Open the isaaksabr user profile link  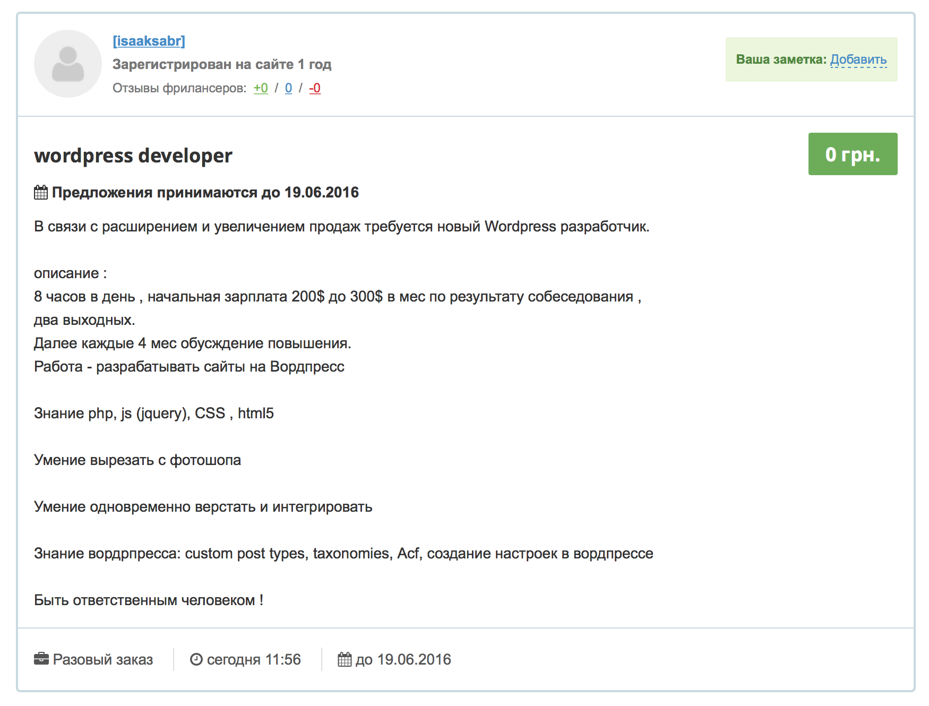[x=149, y=41]
